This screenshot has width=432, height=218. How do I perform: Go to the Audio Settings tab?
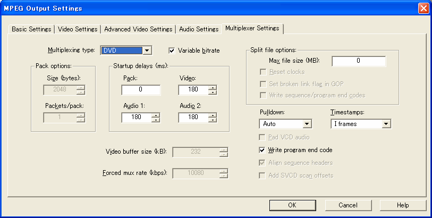199,29
